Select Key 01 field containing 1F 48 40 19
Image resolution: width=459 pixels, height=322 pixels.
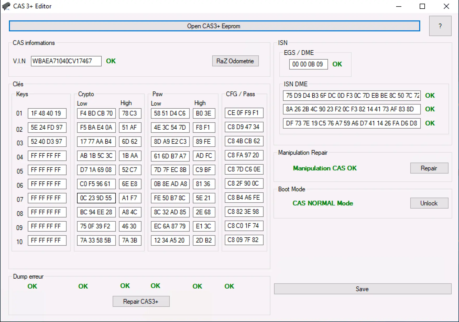(x=47, y=113)
